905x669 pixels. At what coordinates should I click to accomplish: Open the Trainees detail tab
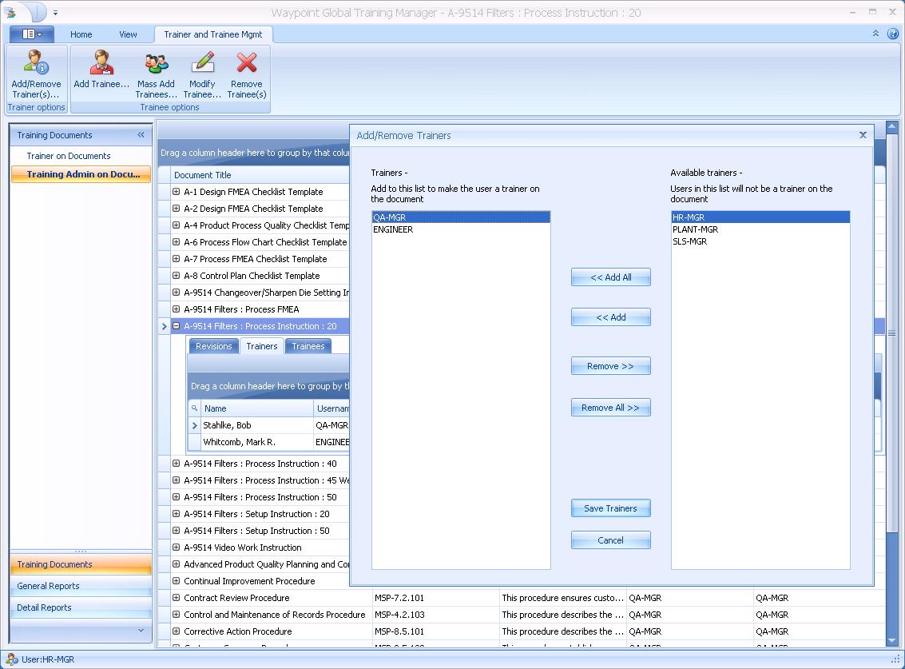click(308, 346)
